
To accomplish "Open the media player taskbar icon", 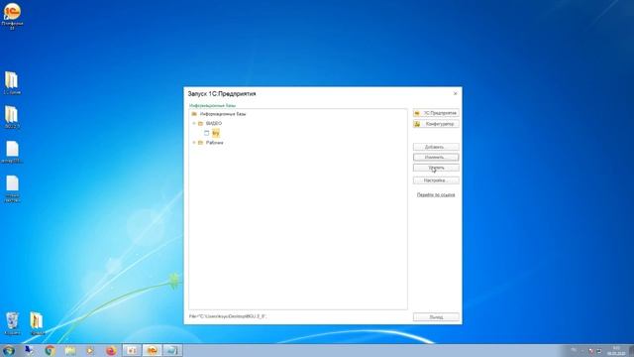I will (90, 350).
